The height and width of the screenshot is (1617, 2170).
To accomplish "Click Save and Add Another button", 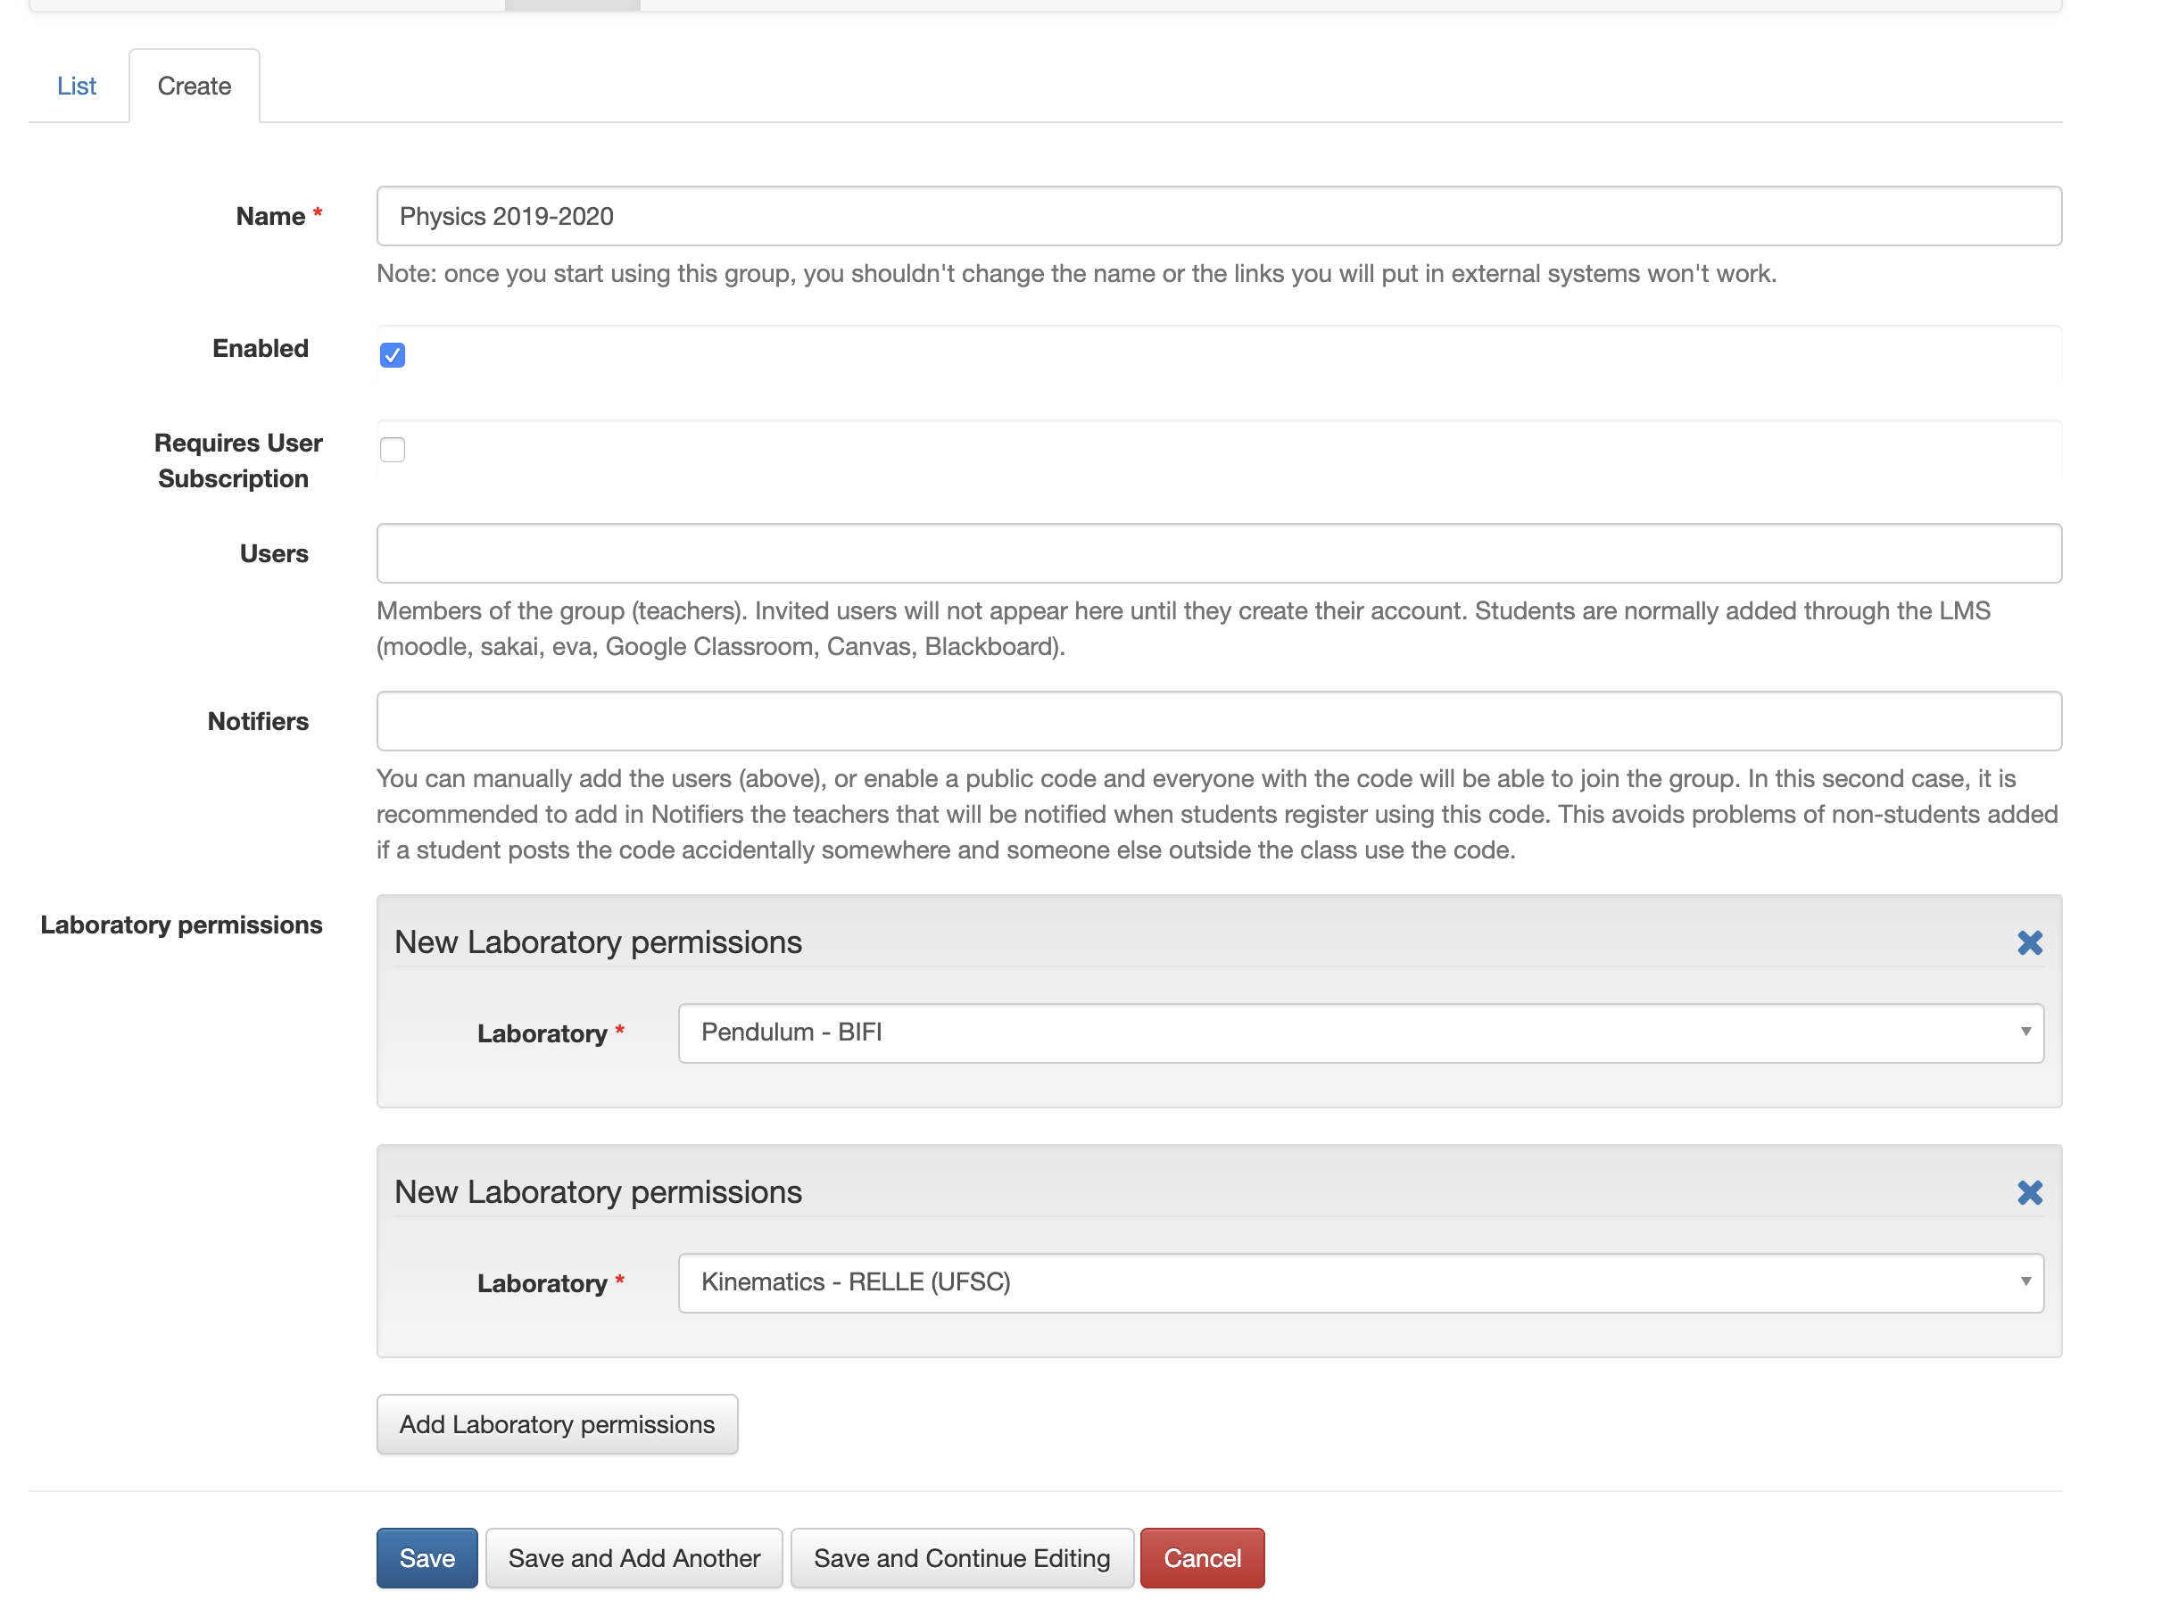I will pyautogui.click(x=634, y=1557).
